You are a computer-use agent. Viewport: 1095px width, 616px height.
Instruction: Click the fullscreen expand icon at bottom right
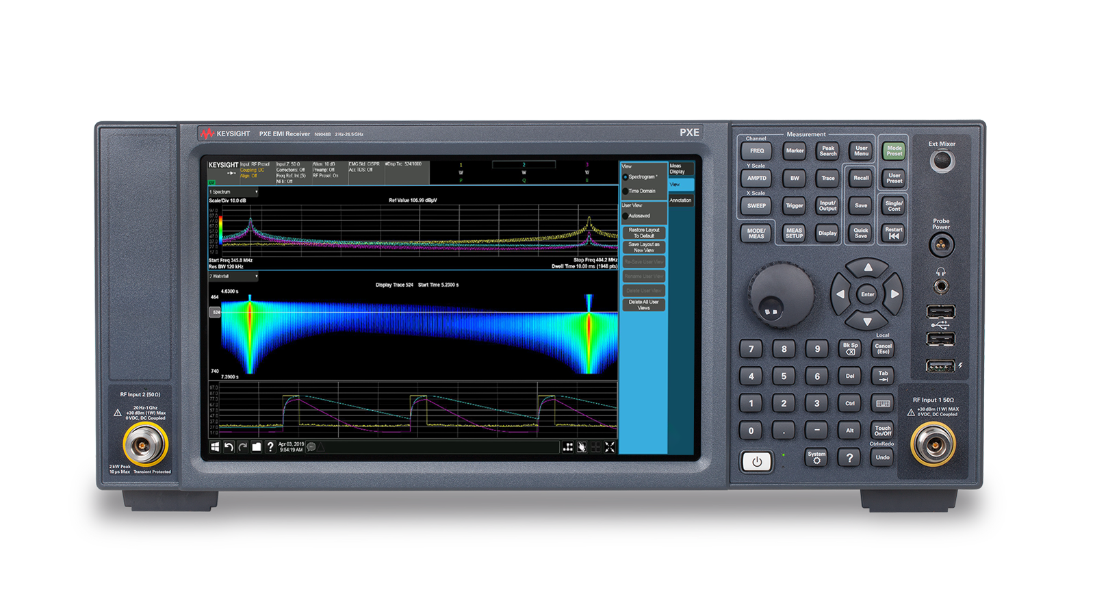(x=608, y=446)
